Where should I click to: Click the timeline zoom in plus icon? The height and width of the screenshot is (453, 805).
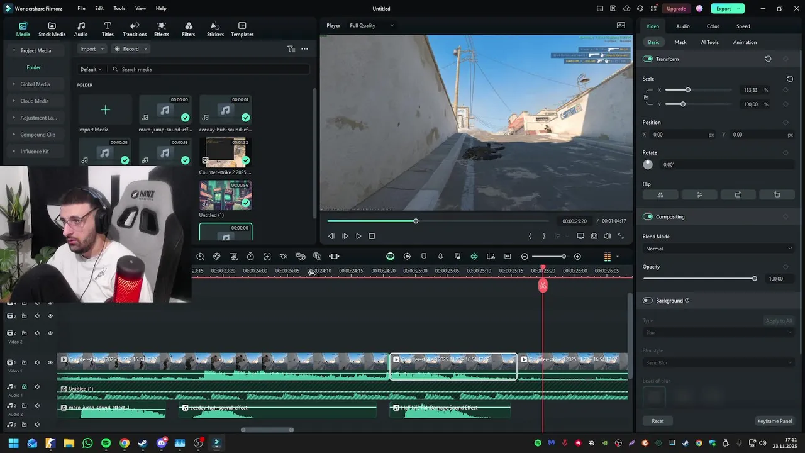(577, 257)
